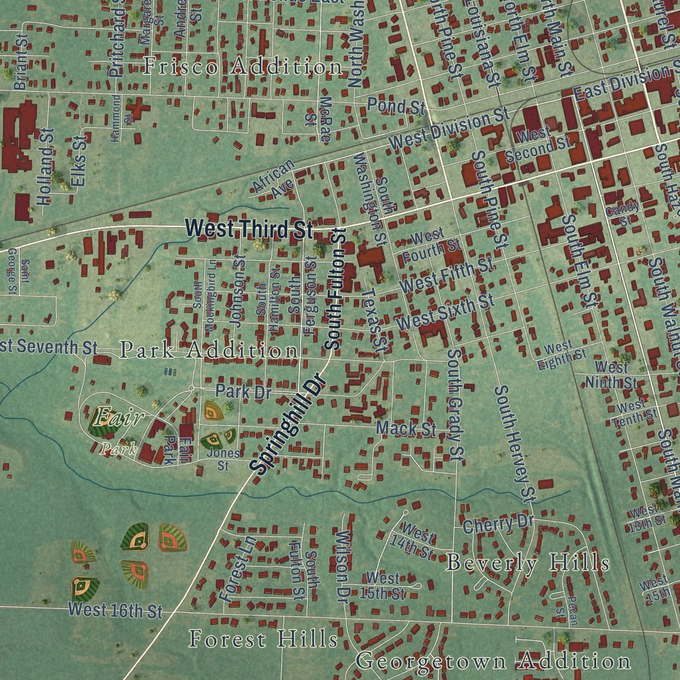Select the Pecan St label
The width and height of the screenshot is (680, 680).
point(567,610)
